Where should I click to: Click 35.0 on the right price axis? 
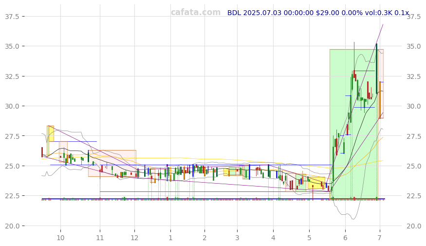(414, 46)
